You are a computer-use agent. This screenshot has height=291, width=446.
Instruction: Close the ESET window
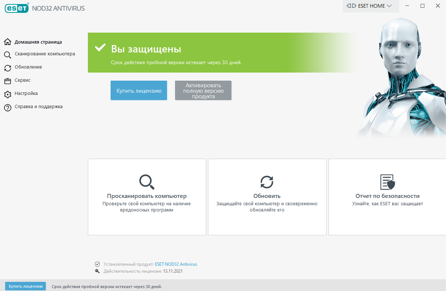point(438,6)
